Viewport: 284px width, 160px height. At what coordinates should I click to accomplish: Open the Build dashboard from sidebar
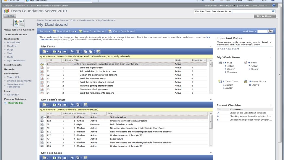[10, 57]
